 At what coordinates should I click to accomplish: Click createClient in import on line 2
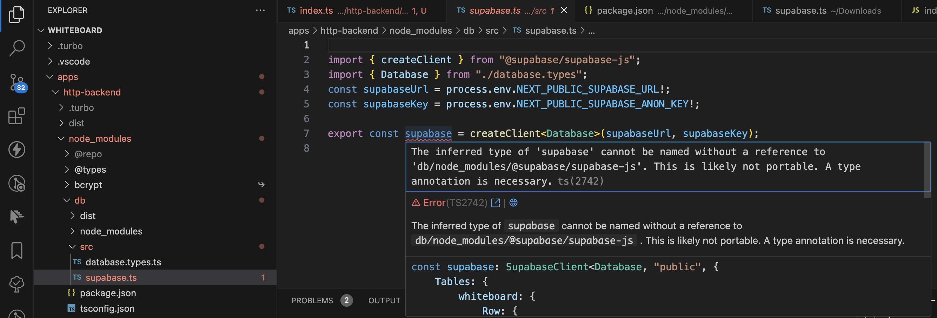[x=416, y=60]
